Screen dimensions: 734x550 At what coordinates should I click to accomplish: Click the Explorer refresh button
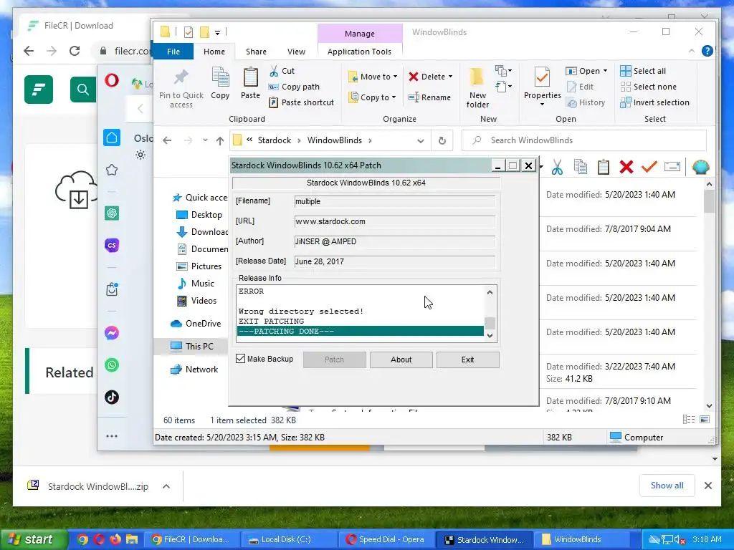pyautogui.click(x=442, y=140)
